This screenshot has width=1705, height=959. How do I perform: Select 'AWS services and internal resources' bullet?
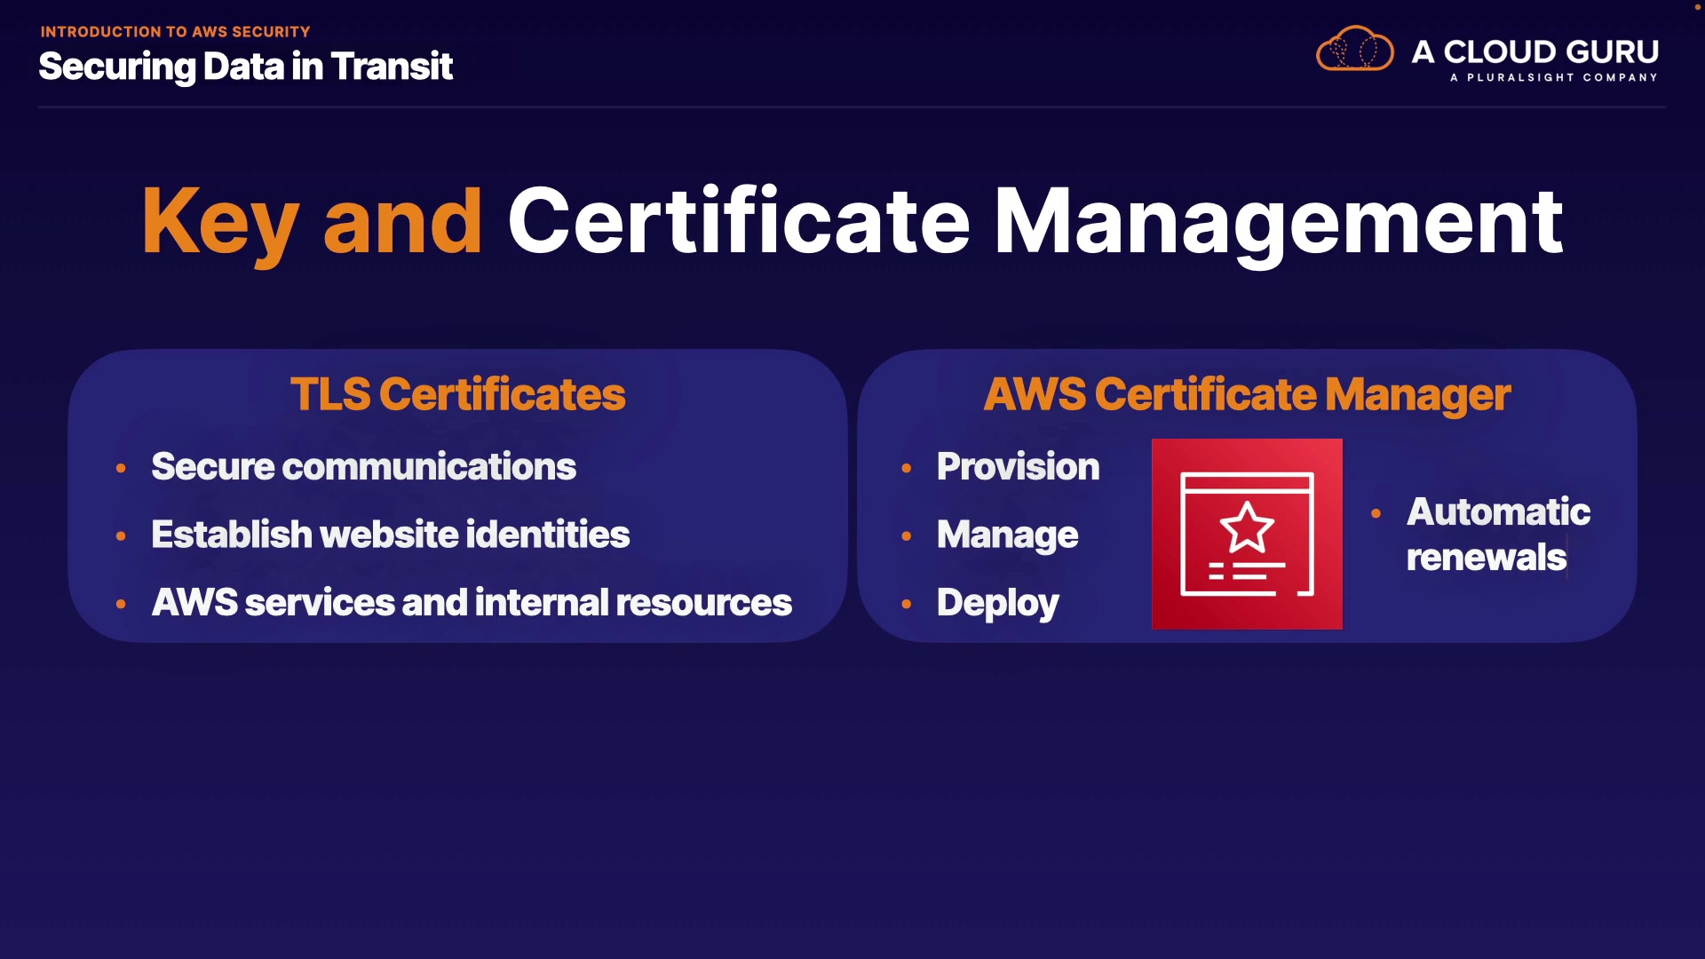(471, 603)
